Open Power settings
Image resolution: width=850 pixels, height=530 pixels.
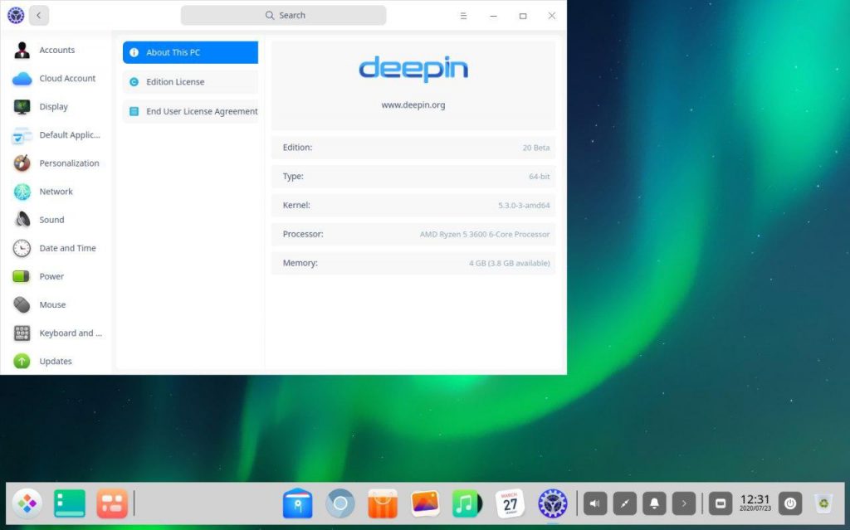56,276
